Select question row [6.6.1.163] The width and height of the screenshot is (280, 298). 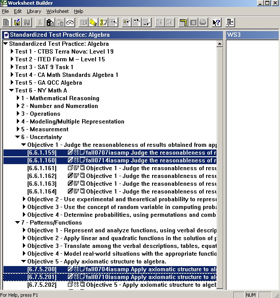pyautogui.click(x=110, y=184)
